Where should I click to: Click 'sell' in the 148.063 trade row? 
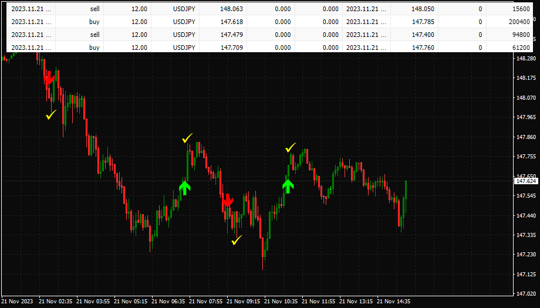(x=95, y=9)
